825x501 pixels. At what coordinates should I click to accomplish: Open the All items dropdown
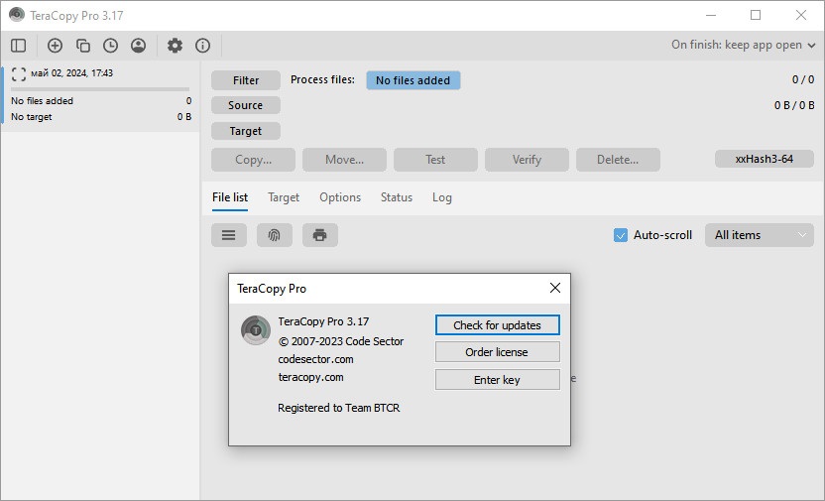pyautogui.click(x=760, y=235)
